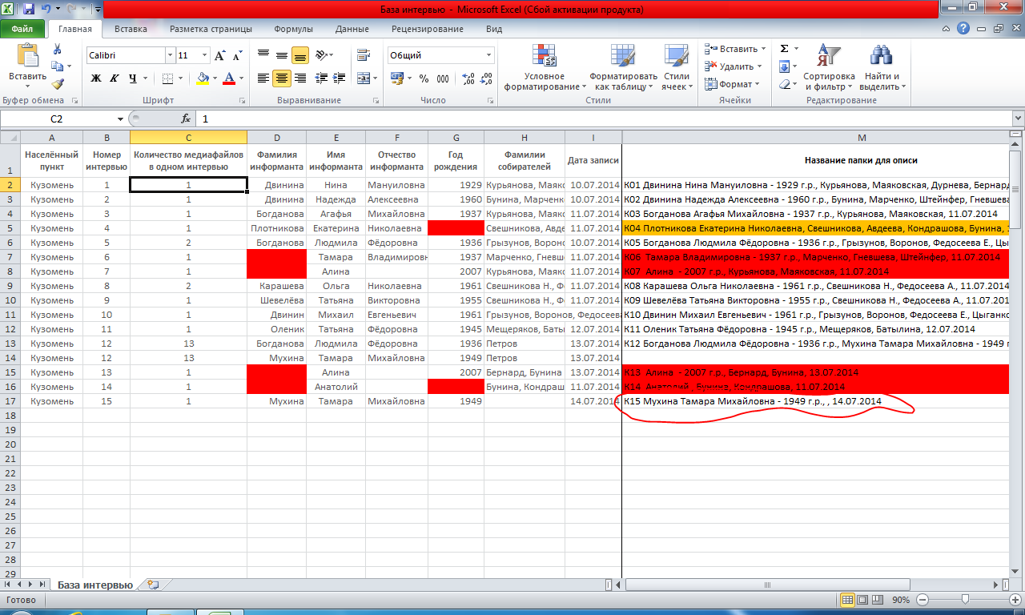The height and width of the screenshot is (615, 1025).
Task: Click the База интервью sheet tab
Action: pyautogui.click(x=94, y=585)
